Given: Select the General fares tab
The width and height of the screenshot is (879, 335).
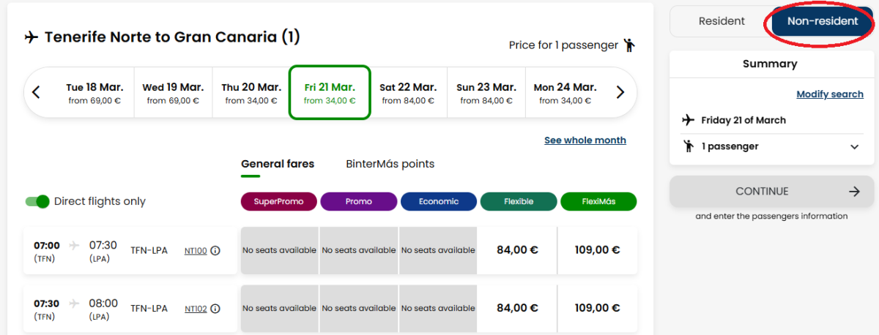Looking at the screenshot, I should 278,164.
